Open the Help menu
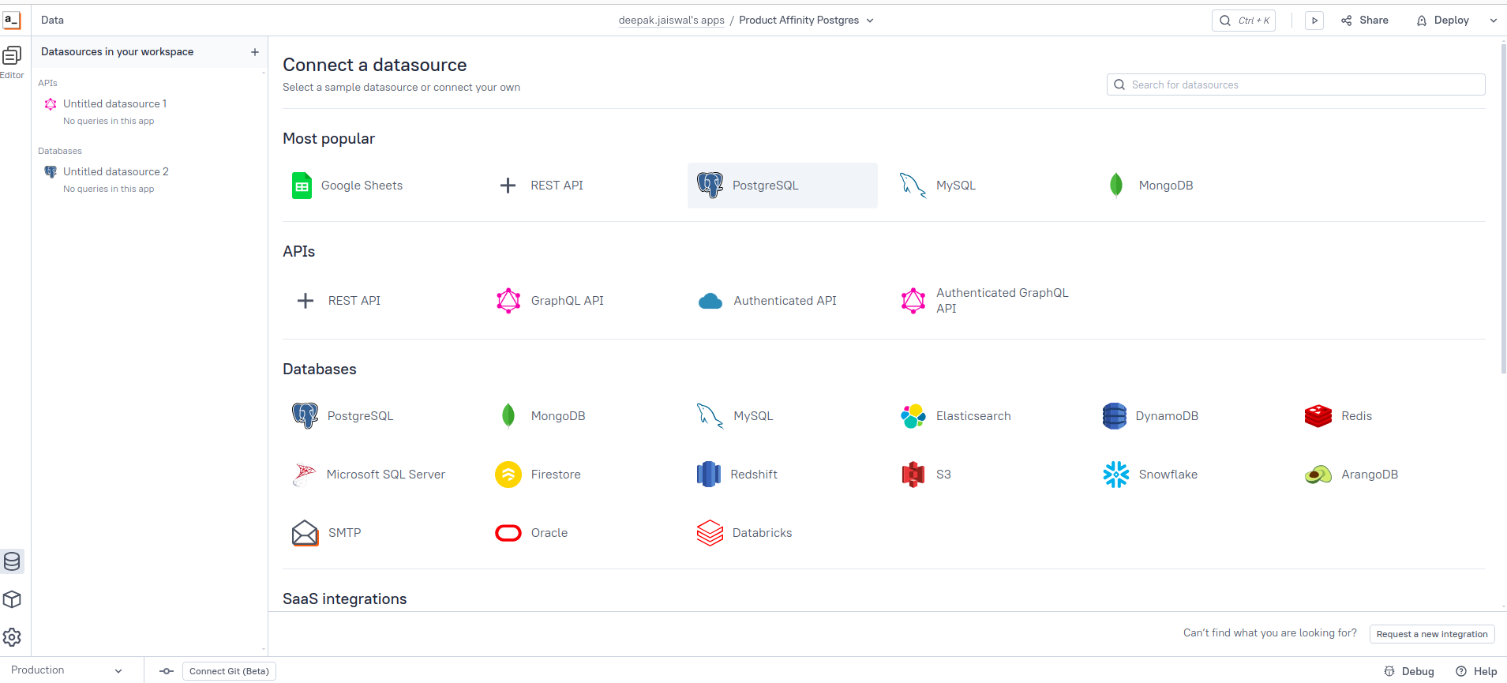Screen dimensions: 1507x683 click(1476, 671)
